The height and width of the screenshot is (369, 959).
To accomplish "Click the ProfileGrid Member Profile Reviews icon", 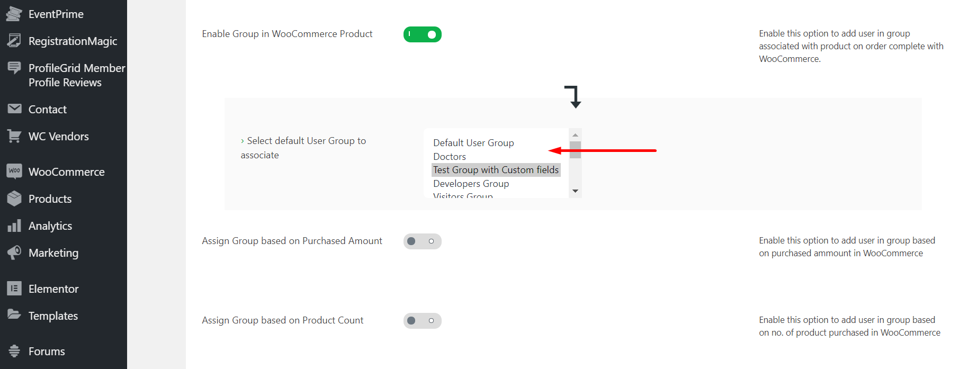I will click(14, 68).
